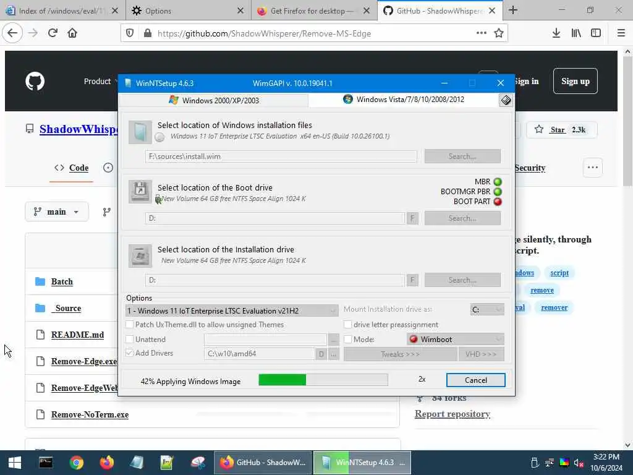
Task: Switch to the Options browser tab
Action: click(188, 11)
